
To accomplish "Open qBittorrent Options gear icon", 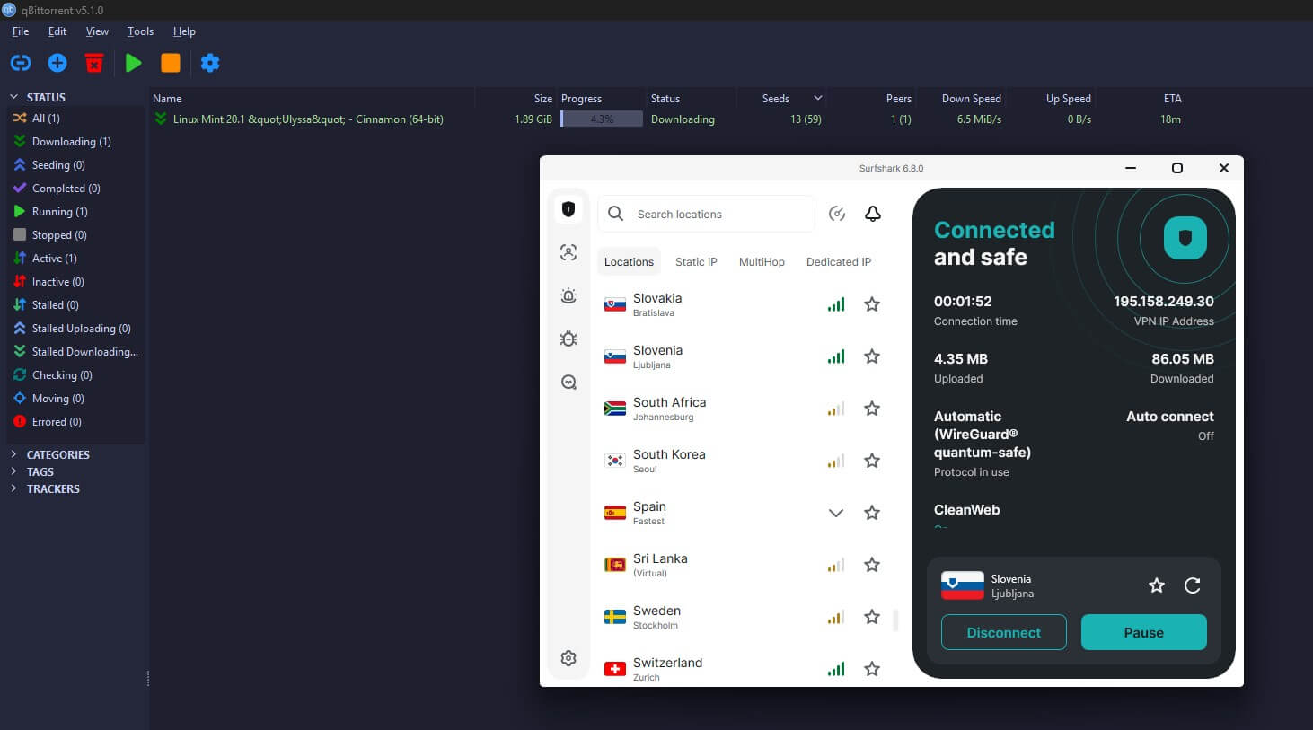I will pos(210,63).
